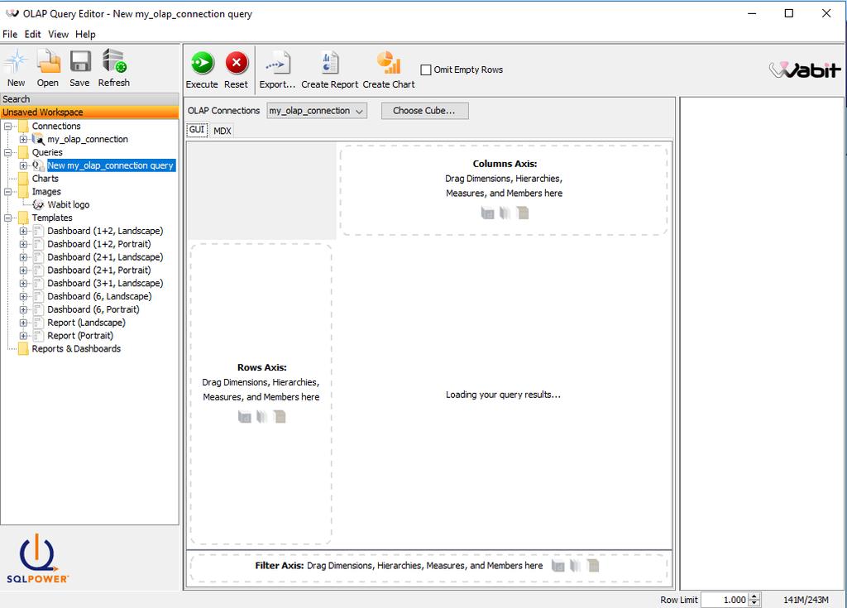Click the Templates folder icon
Viewport: 847px width, 608px height.
tap(23, 218)
